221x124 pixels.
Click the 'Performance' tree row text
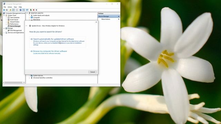[x=14, y=24]
